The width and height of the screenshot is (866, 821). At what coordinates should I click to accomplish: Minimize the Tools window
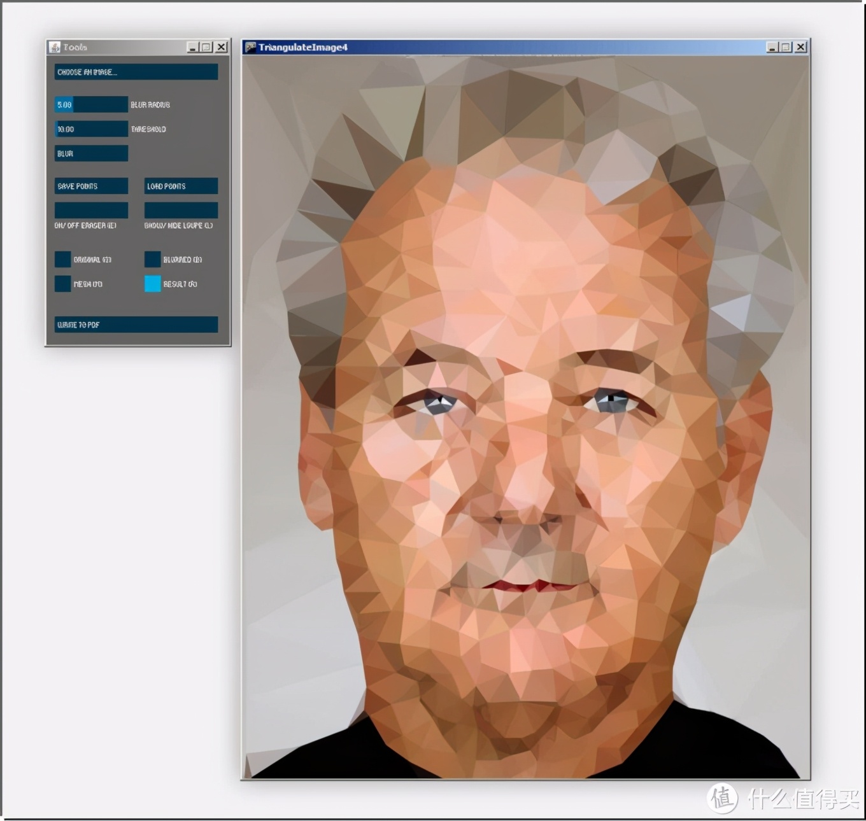click(x=192, y=47)
